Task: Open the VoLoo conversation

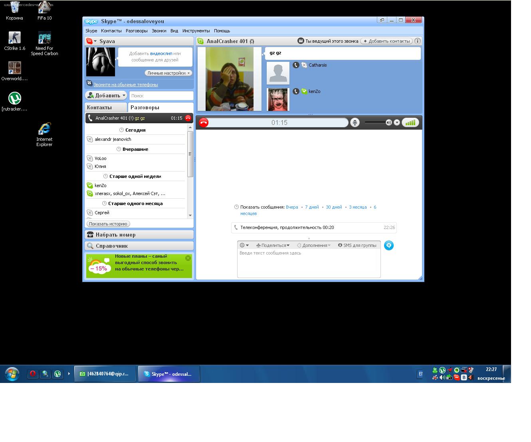Action: coord(136,158)
